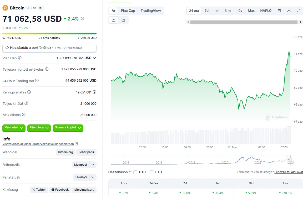Viewport: 303px width, 199px height.
Task: Click the download chart data icon
Action: click(x=289, y=11)
